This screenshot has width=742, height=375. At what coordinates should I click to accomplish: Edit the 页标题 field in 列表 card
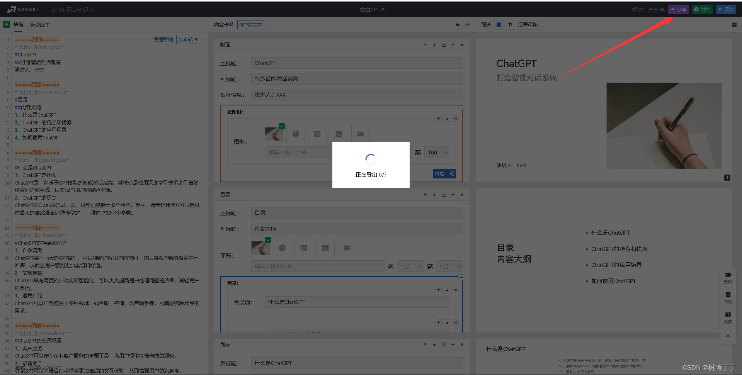tap(357, 363)
